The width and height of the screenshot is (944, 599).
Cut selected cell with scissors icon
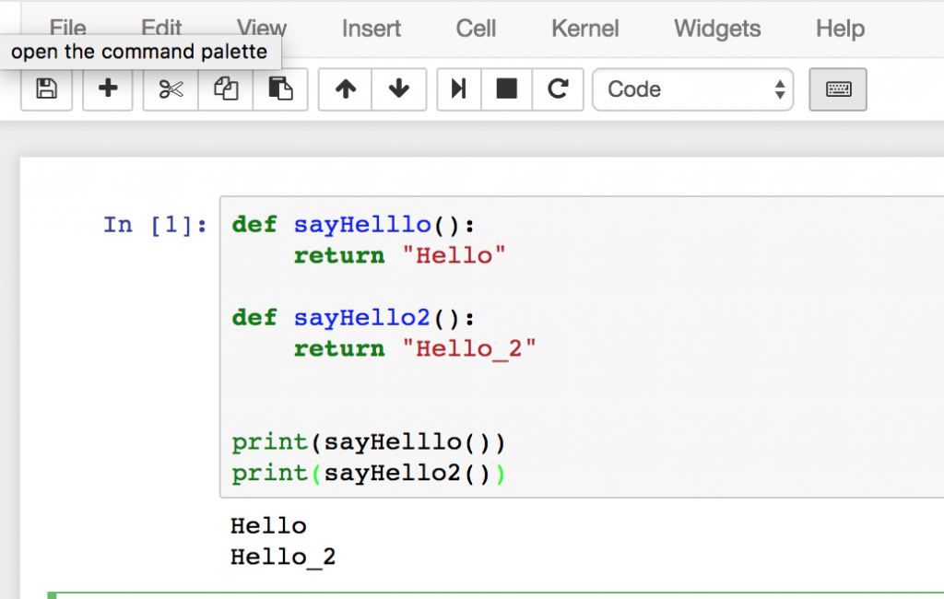pos(171,89)
